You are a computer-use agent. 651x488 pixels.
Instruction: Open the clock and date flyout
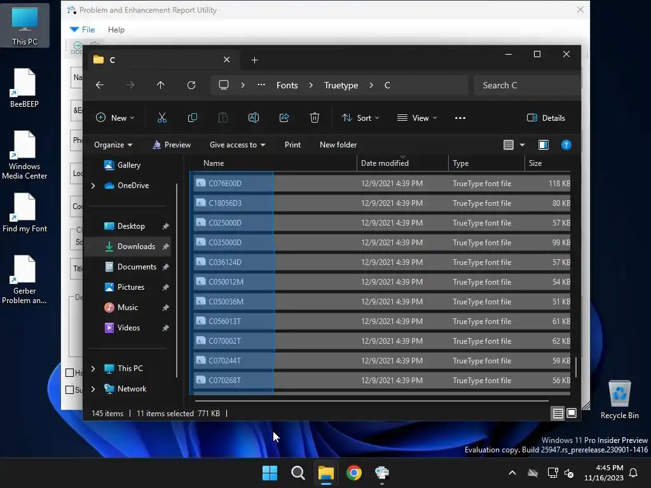tap(604, 473)
